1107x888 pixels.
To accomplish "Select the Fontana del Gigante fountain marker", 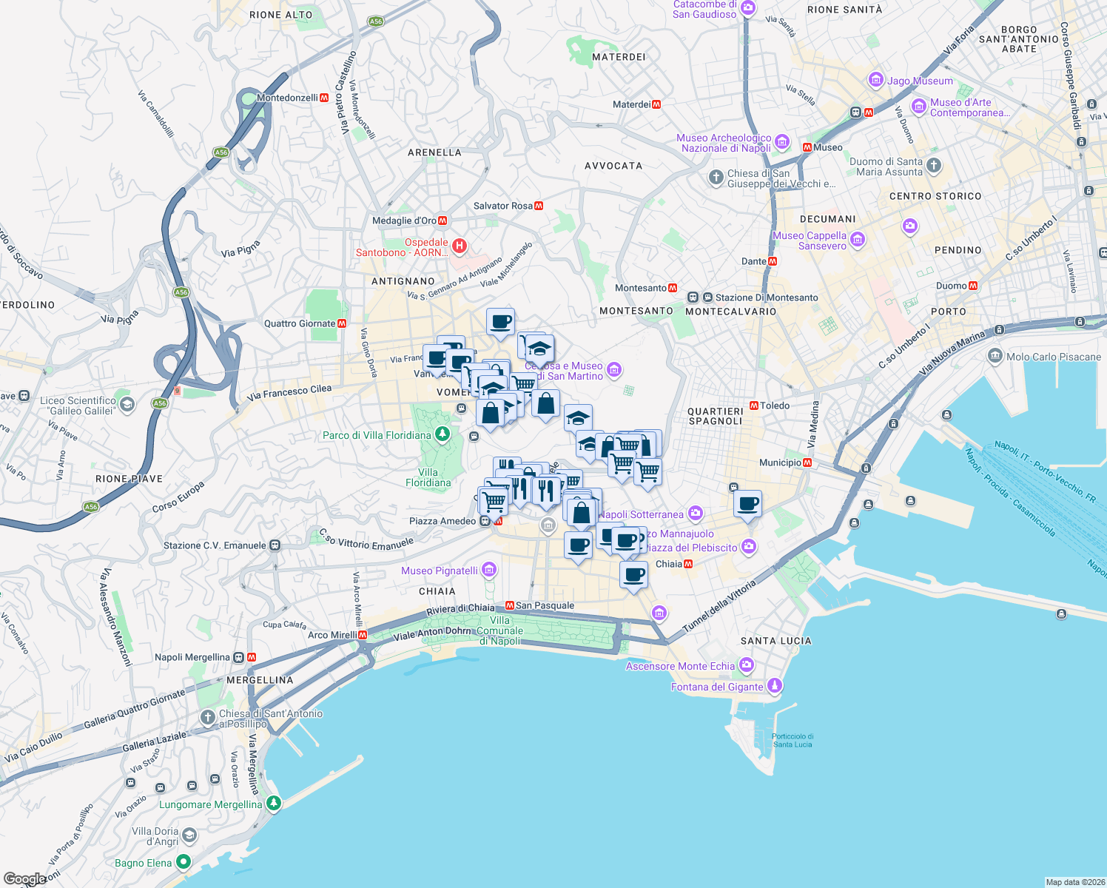I will tap(775, 686).
